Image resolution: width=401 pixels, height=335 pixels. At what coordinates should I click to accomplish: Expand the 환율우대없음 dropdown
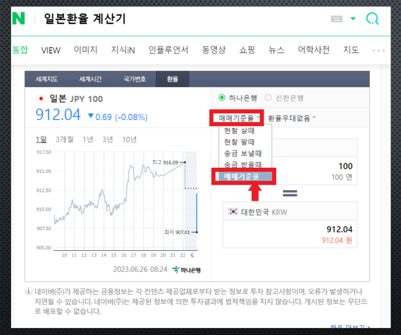(292, 118)
